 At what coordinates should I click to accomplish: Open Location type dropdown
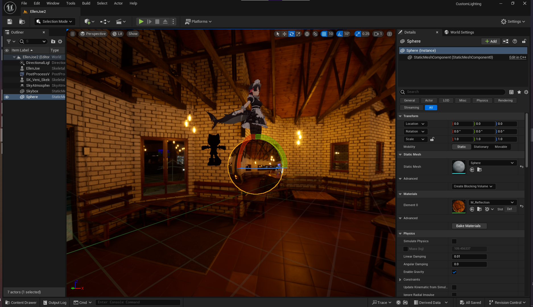coord(415,124)
